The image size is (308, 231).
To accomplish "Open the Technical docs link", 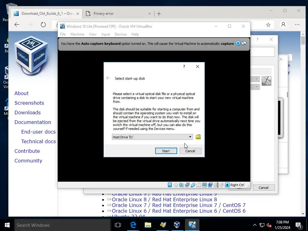I will [x=38, y=141].
